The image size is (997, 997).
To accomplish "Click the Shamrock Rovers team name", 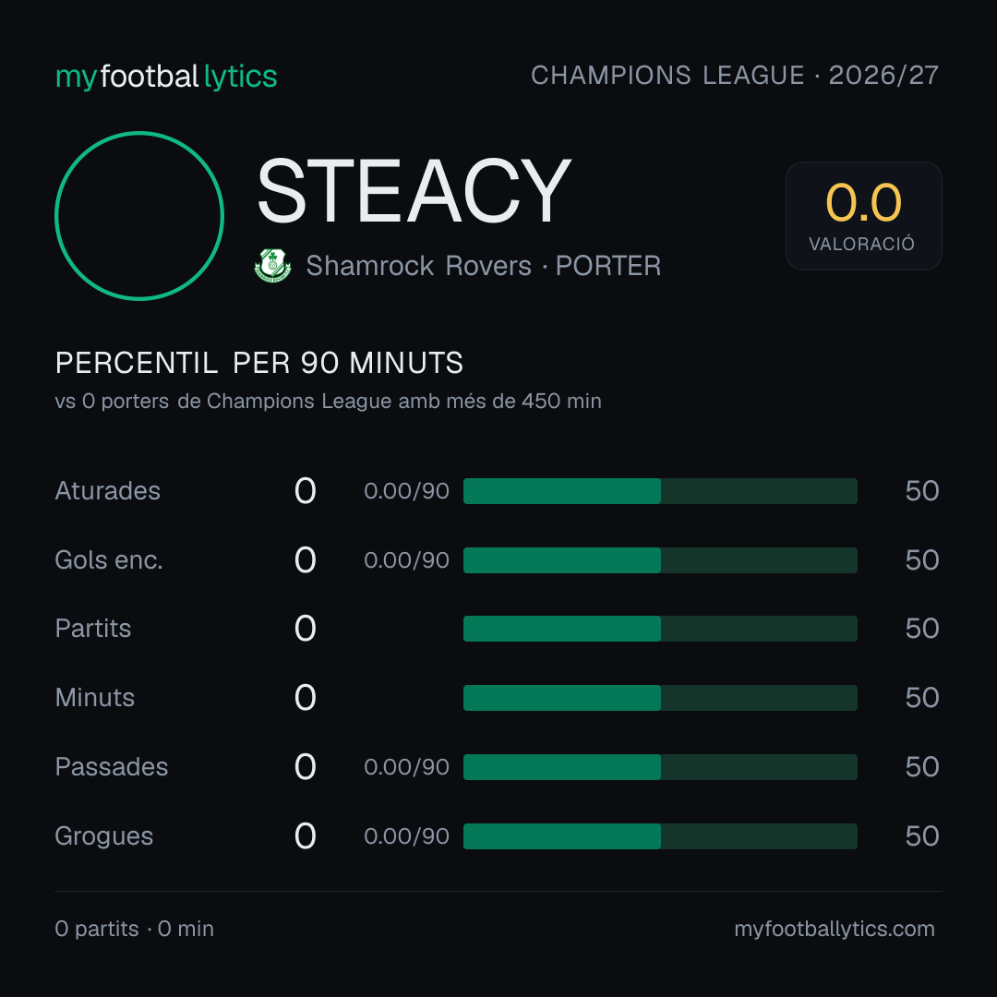I will tap(418, 266).
